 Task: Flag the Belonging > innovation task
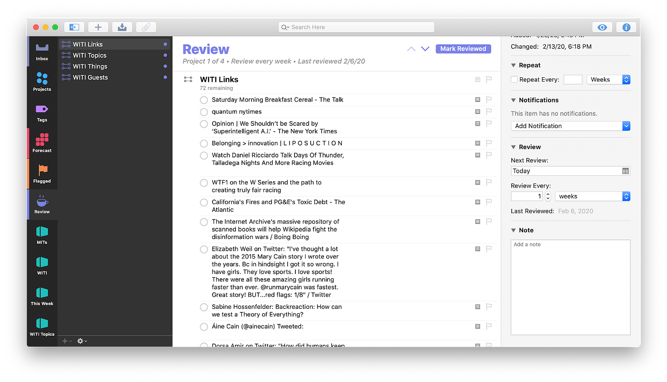pos(489,143)
